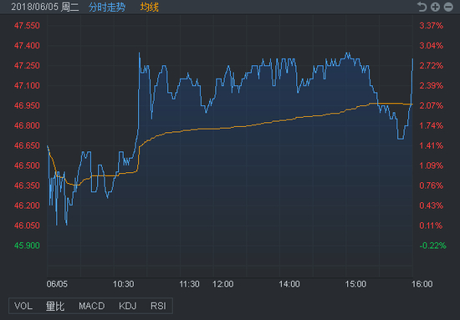
Task: Click the price label 46.950
Action: click(x=27, y=105)
